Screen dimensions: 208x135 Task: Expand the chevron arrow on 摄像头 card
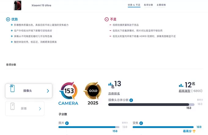click(48, 91)
